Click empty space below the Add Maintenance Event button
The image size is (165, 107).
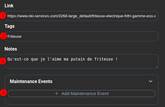tap(82, 101)
